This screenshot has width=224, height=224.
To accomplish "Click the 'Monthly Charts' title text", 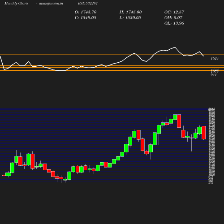I will [17, 3].
